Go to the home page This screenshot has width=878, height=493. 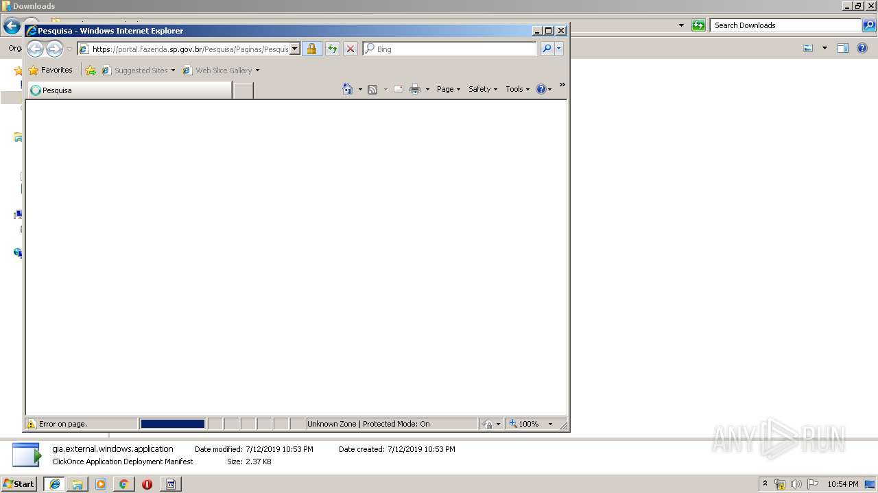(348, 89)
